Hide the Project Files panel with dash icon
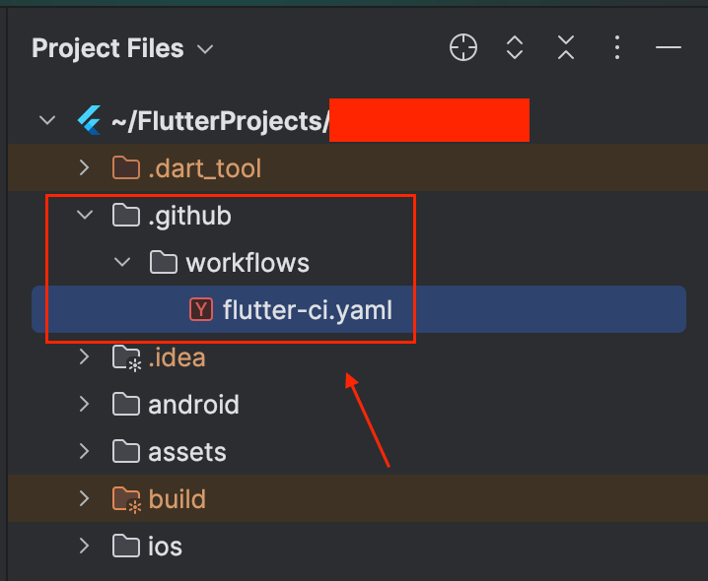The image size is (708, 581). 669,47
